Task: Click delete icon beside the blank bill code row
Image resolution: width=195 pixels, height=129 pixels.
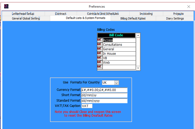Action: pyautogui.click(x=100, y=67)
